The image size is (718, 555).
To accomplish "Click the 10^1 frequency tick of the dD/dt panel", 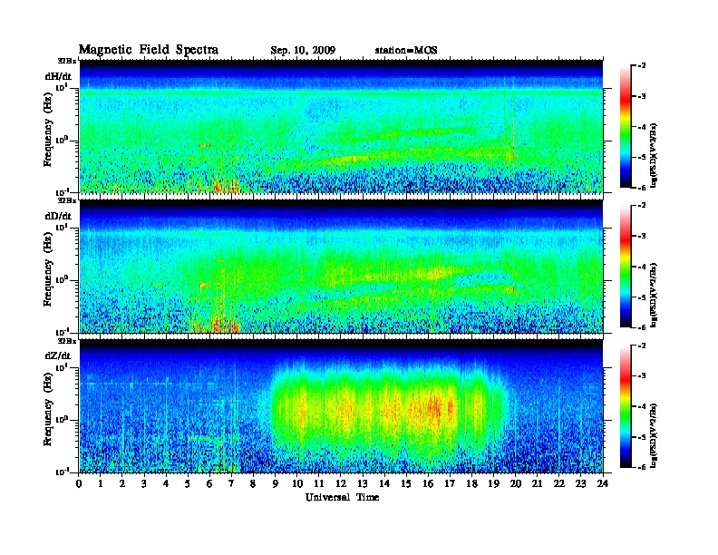I will tap(62, 228).
